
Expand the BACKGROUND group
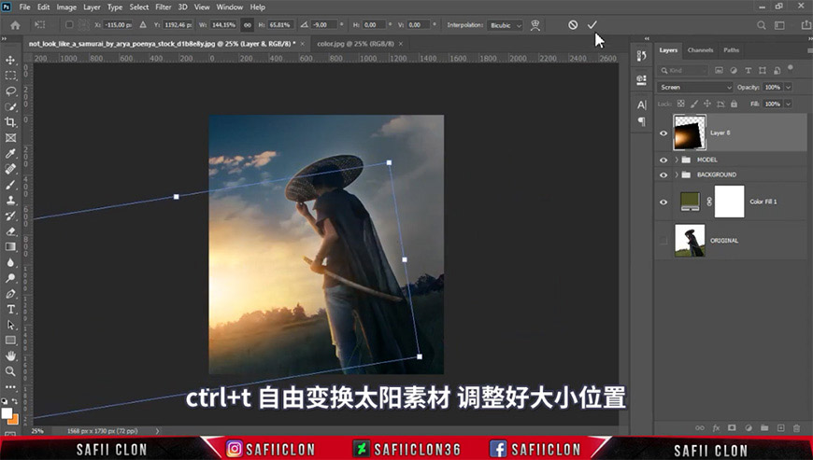click(677, 174)
